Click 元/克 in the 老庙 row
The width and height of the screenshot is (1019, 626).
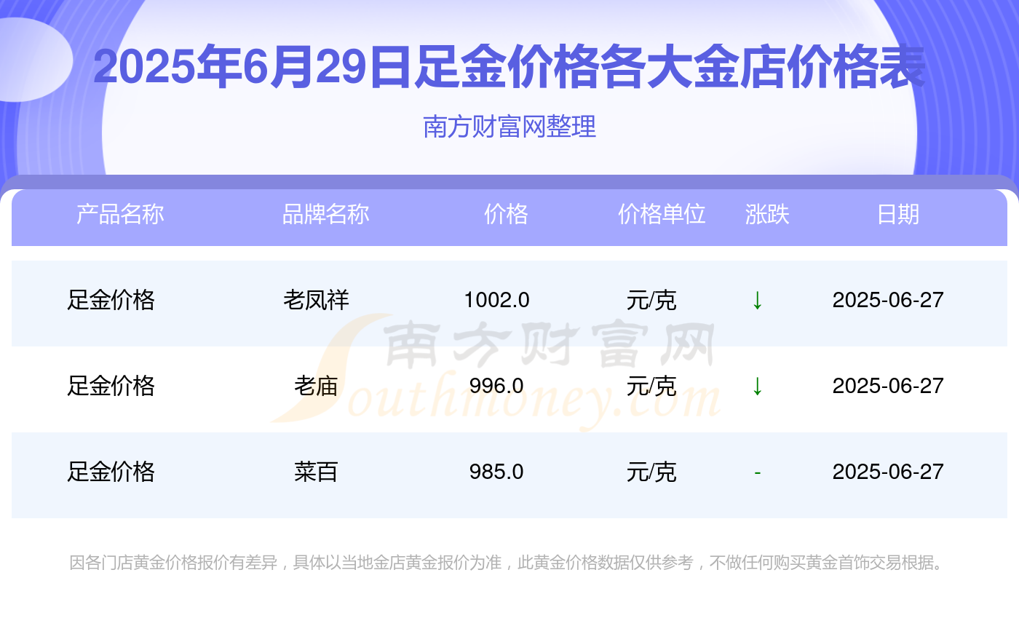(x=651, y=386)
